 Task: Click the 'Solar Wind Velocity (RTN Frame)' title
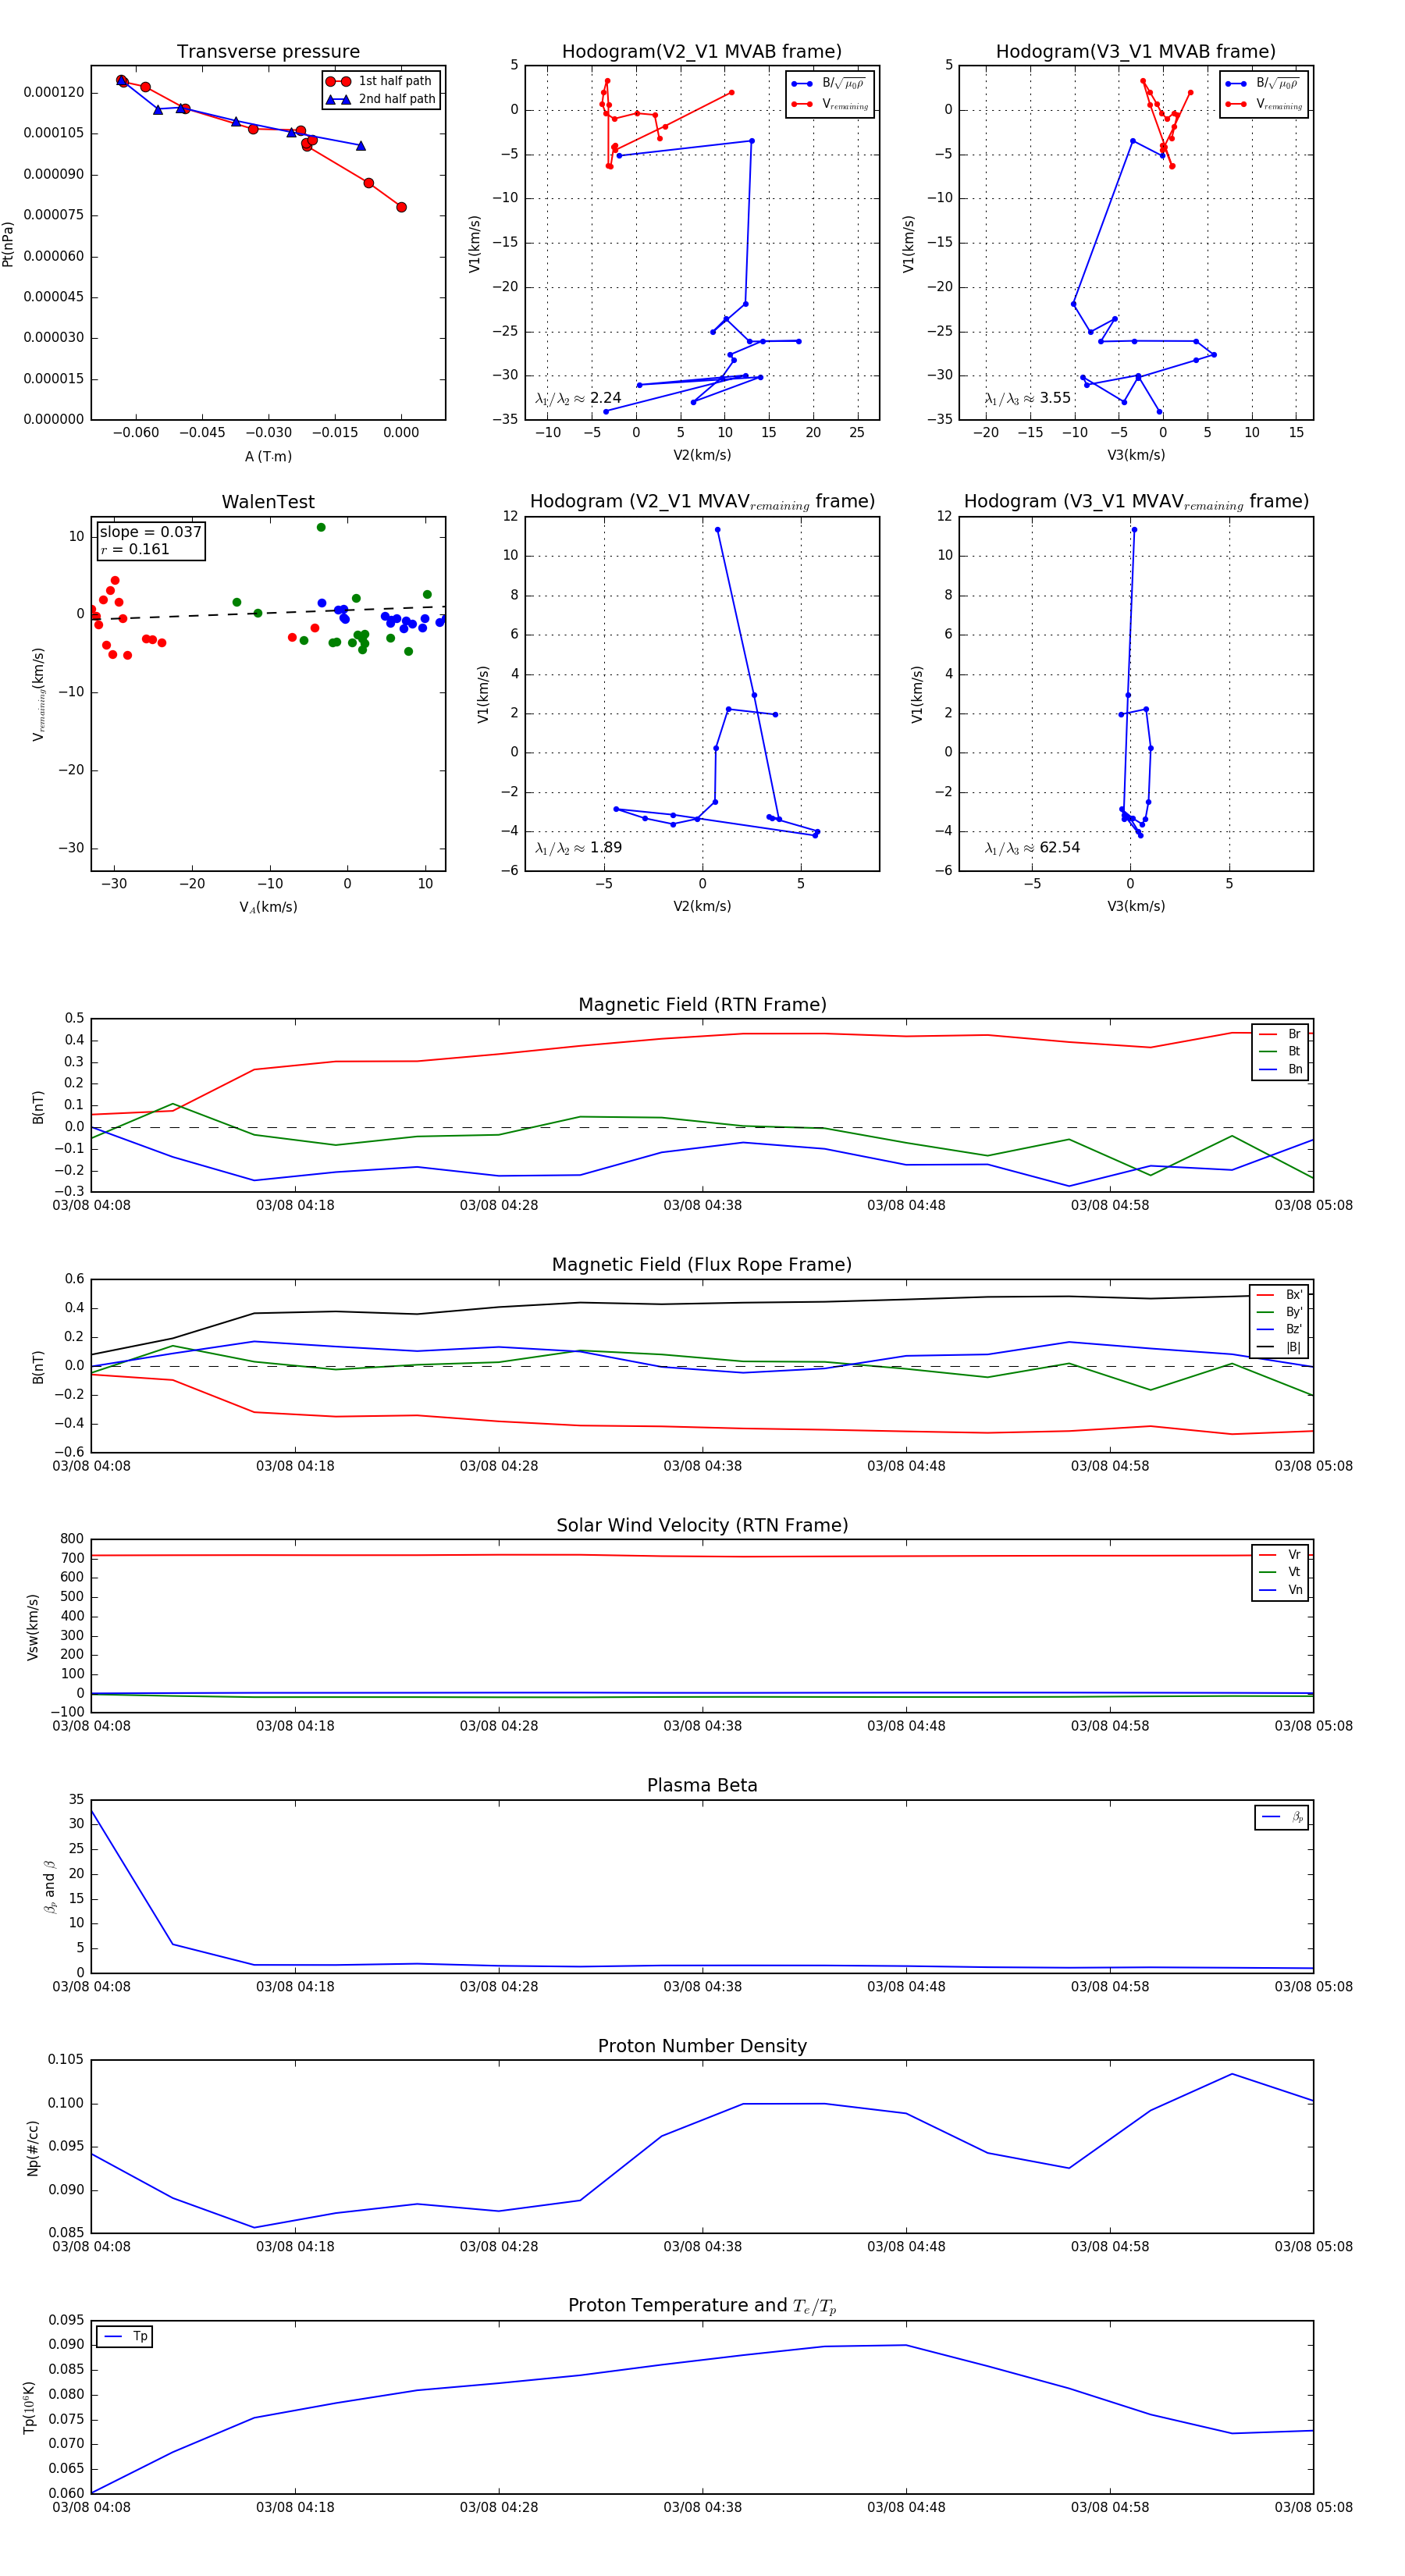[x=702, y=1525]
